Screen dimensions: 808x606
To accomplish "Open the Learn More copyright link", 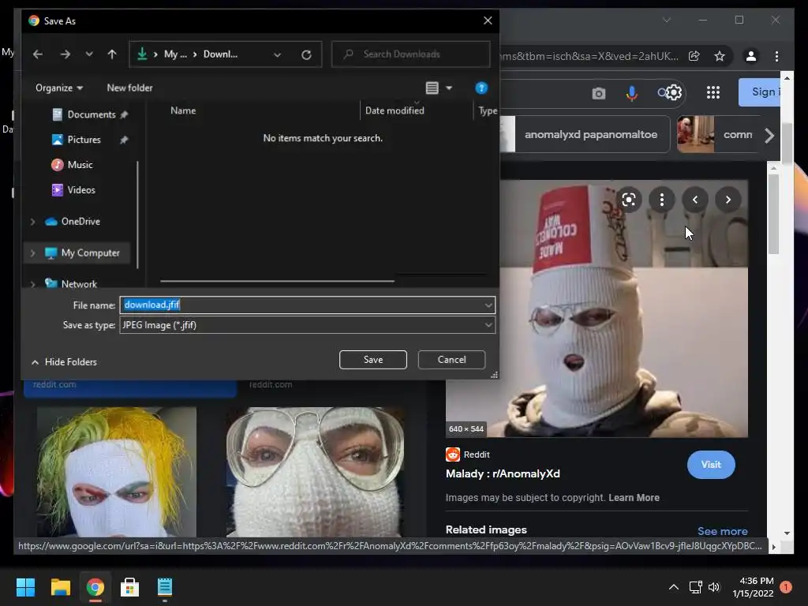I will tap(634, 498).
